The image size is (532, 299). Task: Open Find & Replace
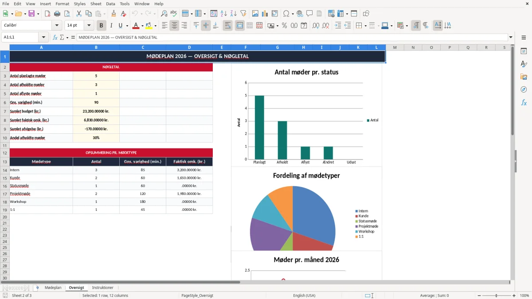(164, 14)
